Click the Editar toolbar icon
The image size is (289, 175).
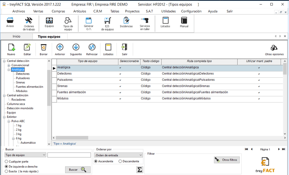27,47
